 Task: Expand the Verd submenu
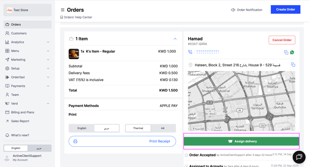click(x=48, y=103)
